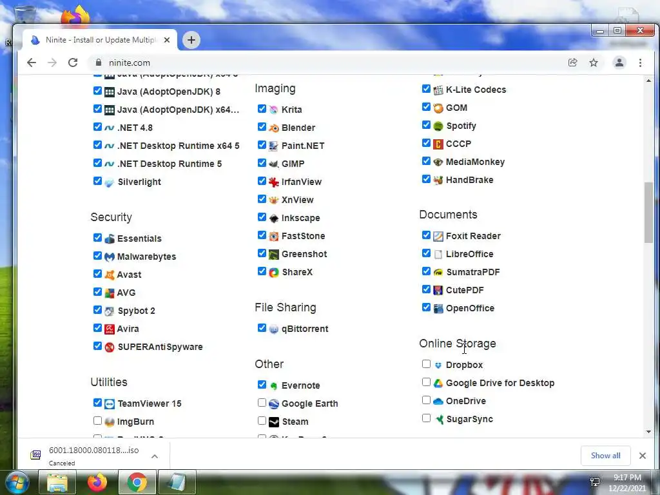Click the share page icon in address bar

(x=572, y=63)
